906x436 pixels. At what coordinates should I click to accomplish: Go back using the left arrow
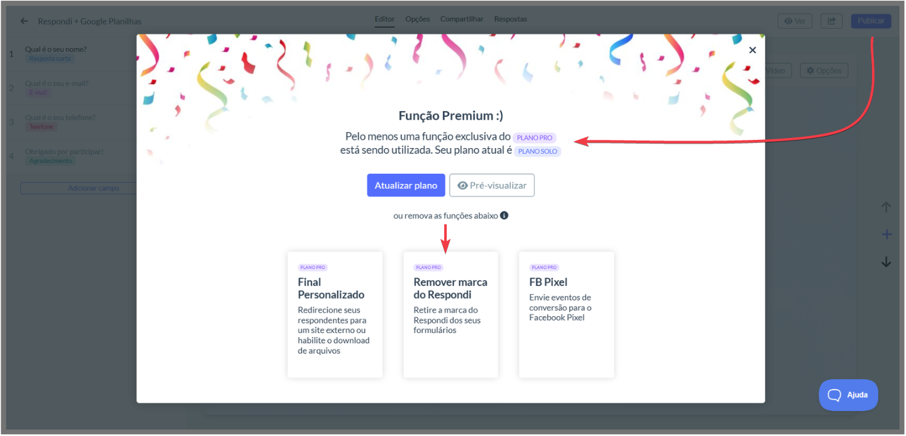pyautogui.click(x=24, y=21)
